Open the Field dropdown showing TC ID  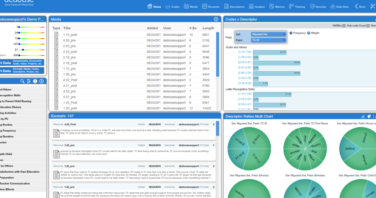[x=268, y=40]
